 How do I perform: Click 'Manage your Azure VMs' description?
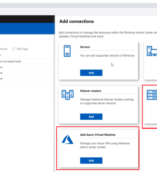(105, 145)
